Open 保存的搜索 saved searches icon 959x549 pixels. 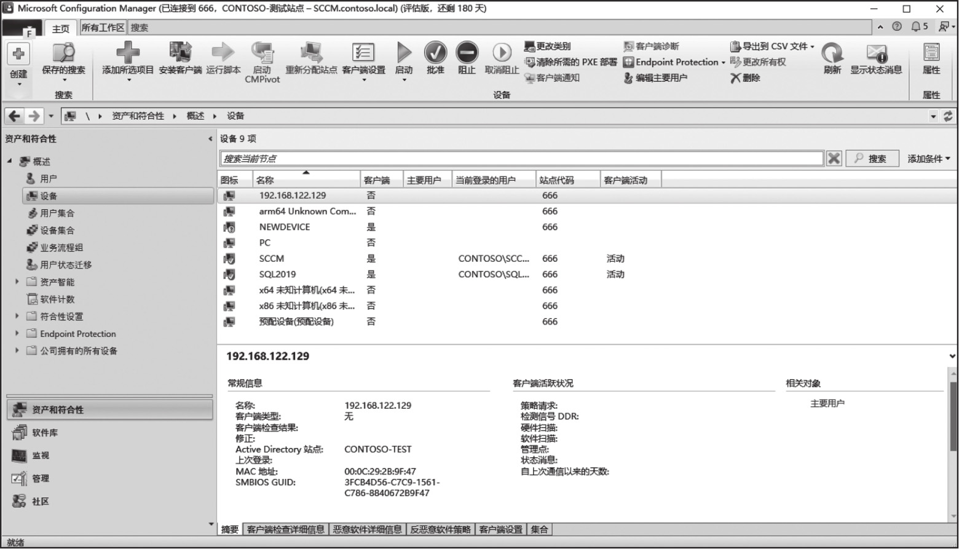(63, 53)
